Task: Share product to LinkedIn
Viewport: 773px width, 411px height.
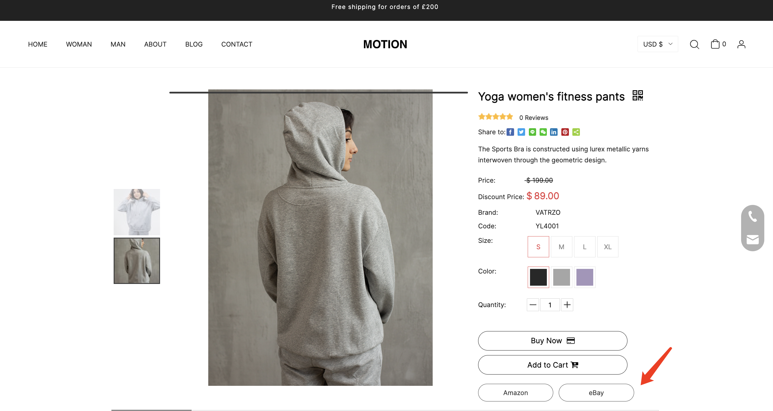Action: (554, 132)
